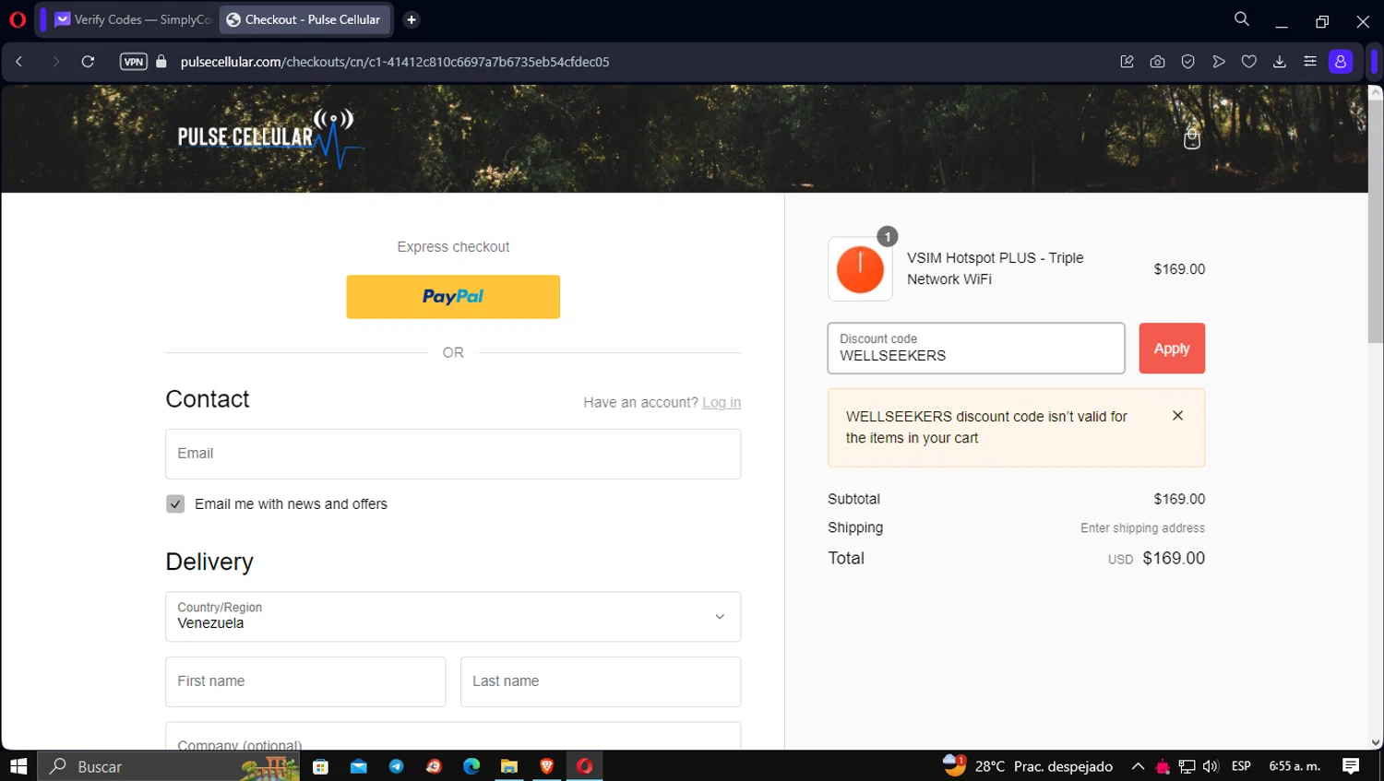This screenshot has width=1384, height=781.
Task: Bookmark page with heart icon
Action: (1249, 62)
